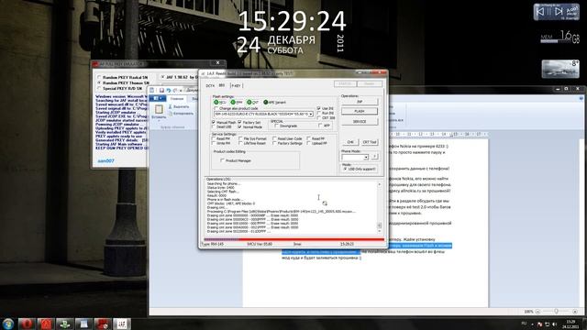The height and width of the screenshot is (330, 587).
Task: Toggle the CNT green indicator in JAF
Action: (x=249, y=102)
